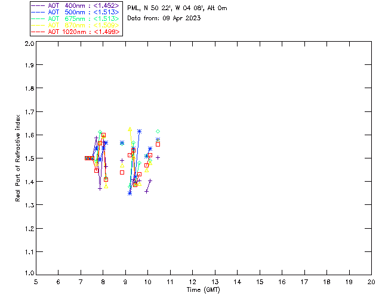
Task: Click the 1.3 tick label on the y-axis
Action: pyautogui.click(x=29, y=205)
